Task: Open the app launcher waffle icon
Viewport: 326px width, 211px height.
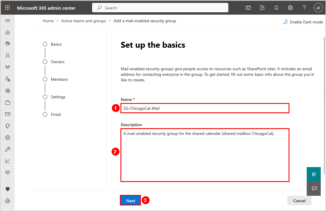Action: [x=8, y=8]
